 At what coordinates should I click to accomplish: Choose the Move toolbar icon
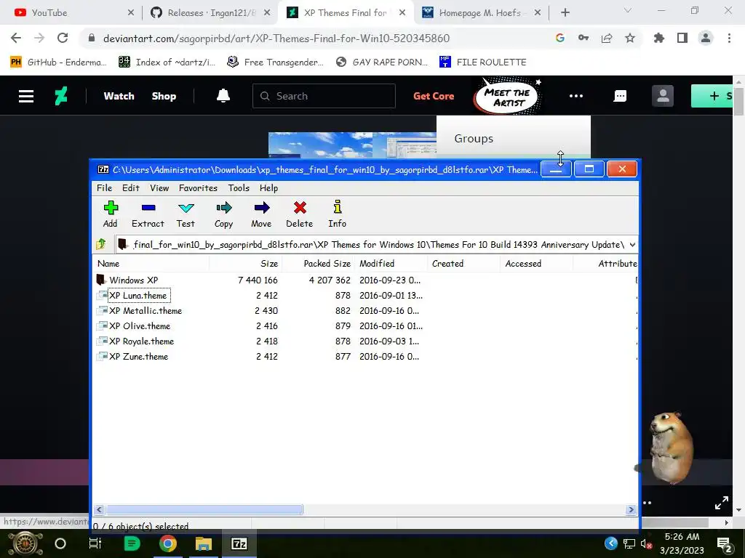pyautogui.click(x=261, y=214)
